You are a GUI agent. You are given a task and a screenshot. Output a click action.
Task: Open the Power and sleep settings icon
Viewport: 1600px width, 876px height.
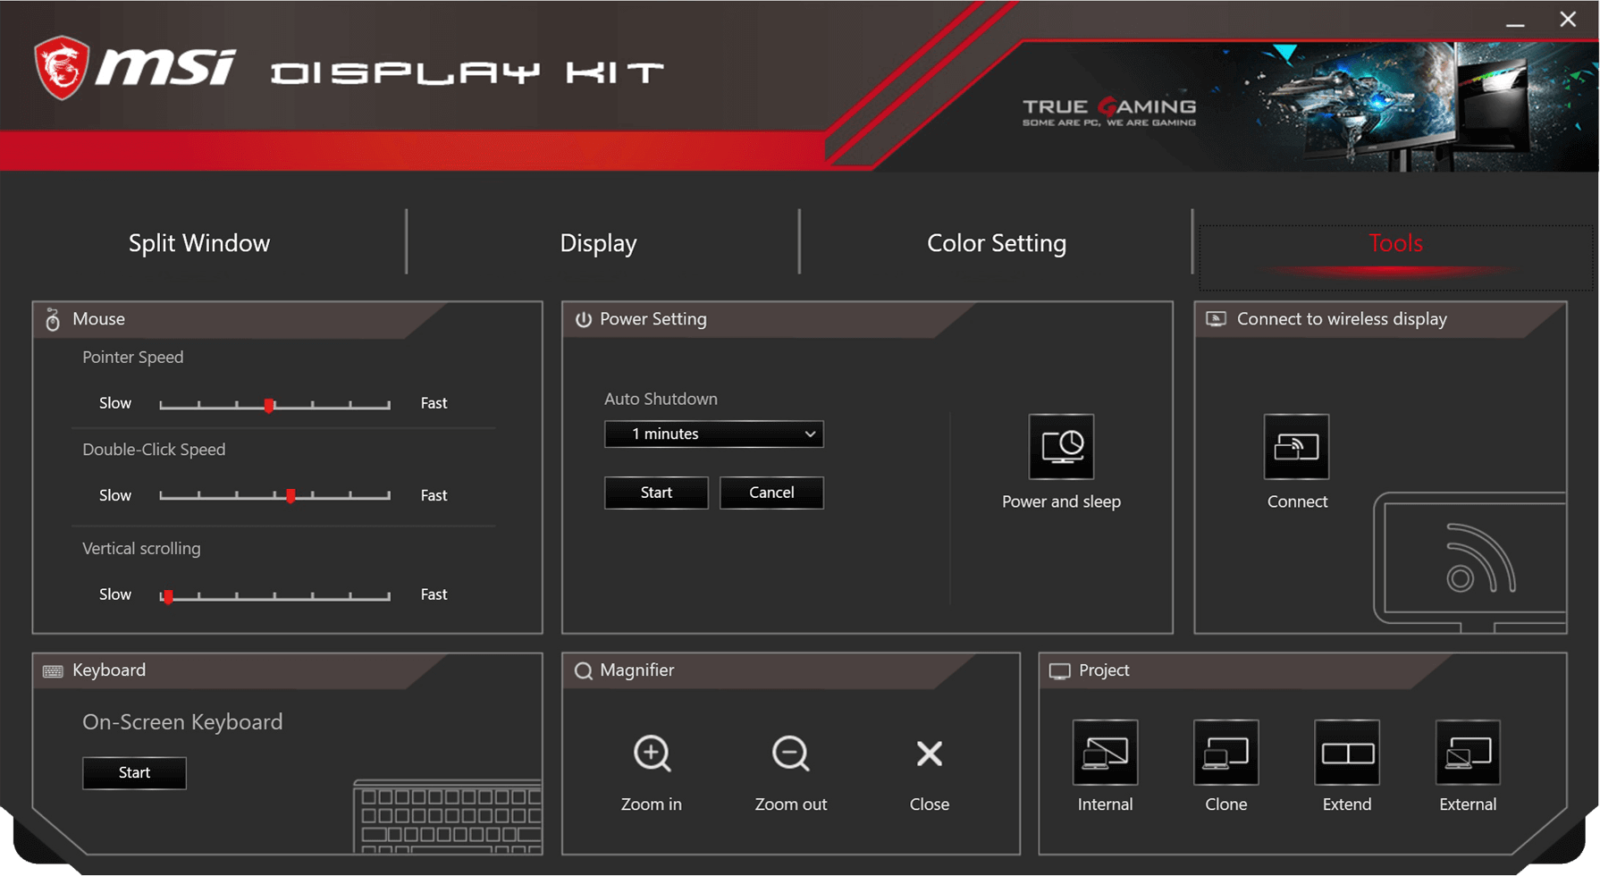pyautogui.click(x=1061, y=446)
